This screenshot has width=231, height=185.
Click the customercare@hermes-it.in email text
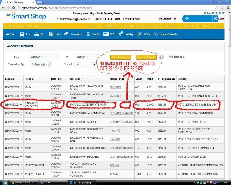pos(75,19)
